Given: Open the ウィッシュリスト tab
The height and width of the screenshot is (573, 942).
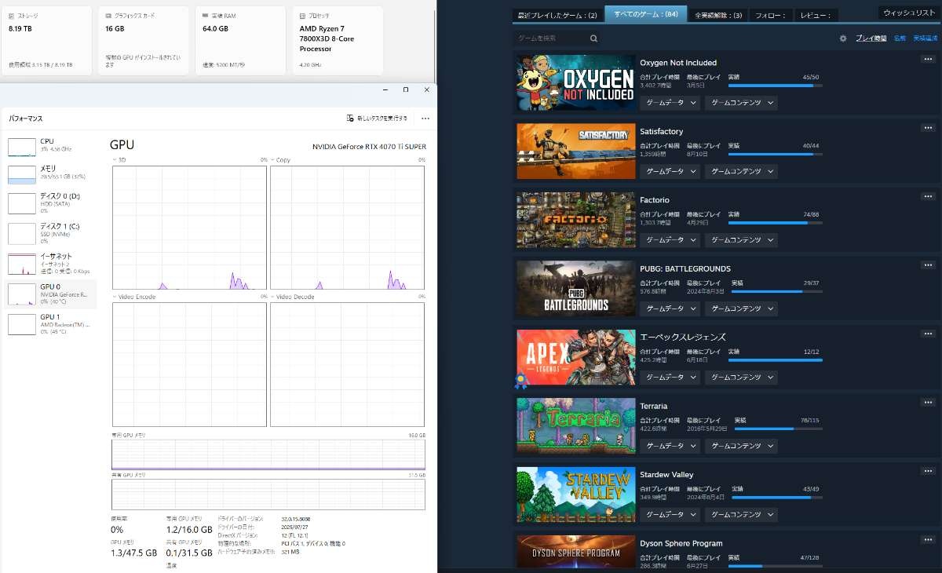Looking at the screenshot, I should tap(909, 13).
